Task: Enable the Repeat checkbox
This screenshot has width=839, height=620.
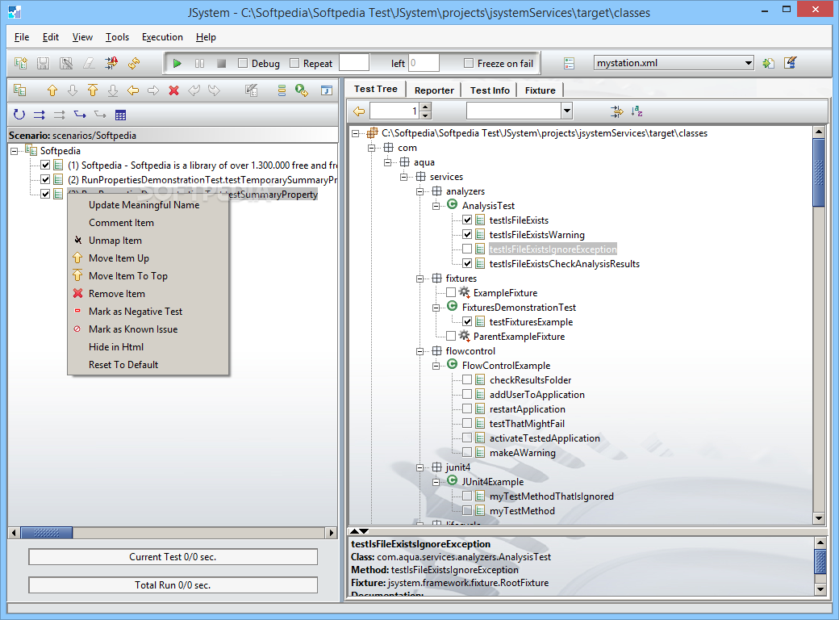Action: (x=294, y=63)
